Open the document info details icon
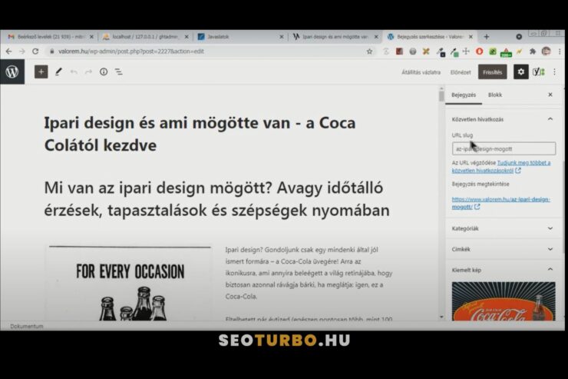Screen dimensions: 568x379 pyautogui.click(x=104, y=71)
